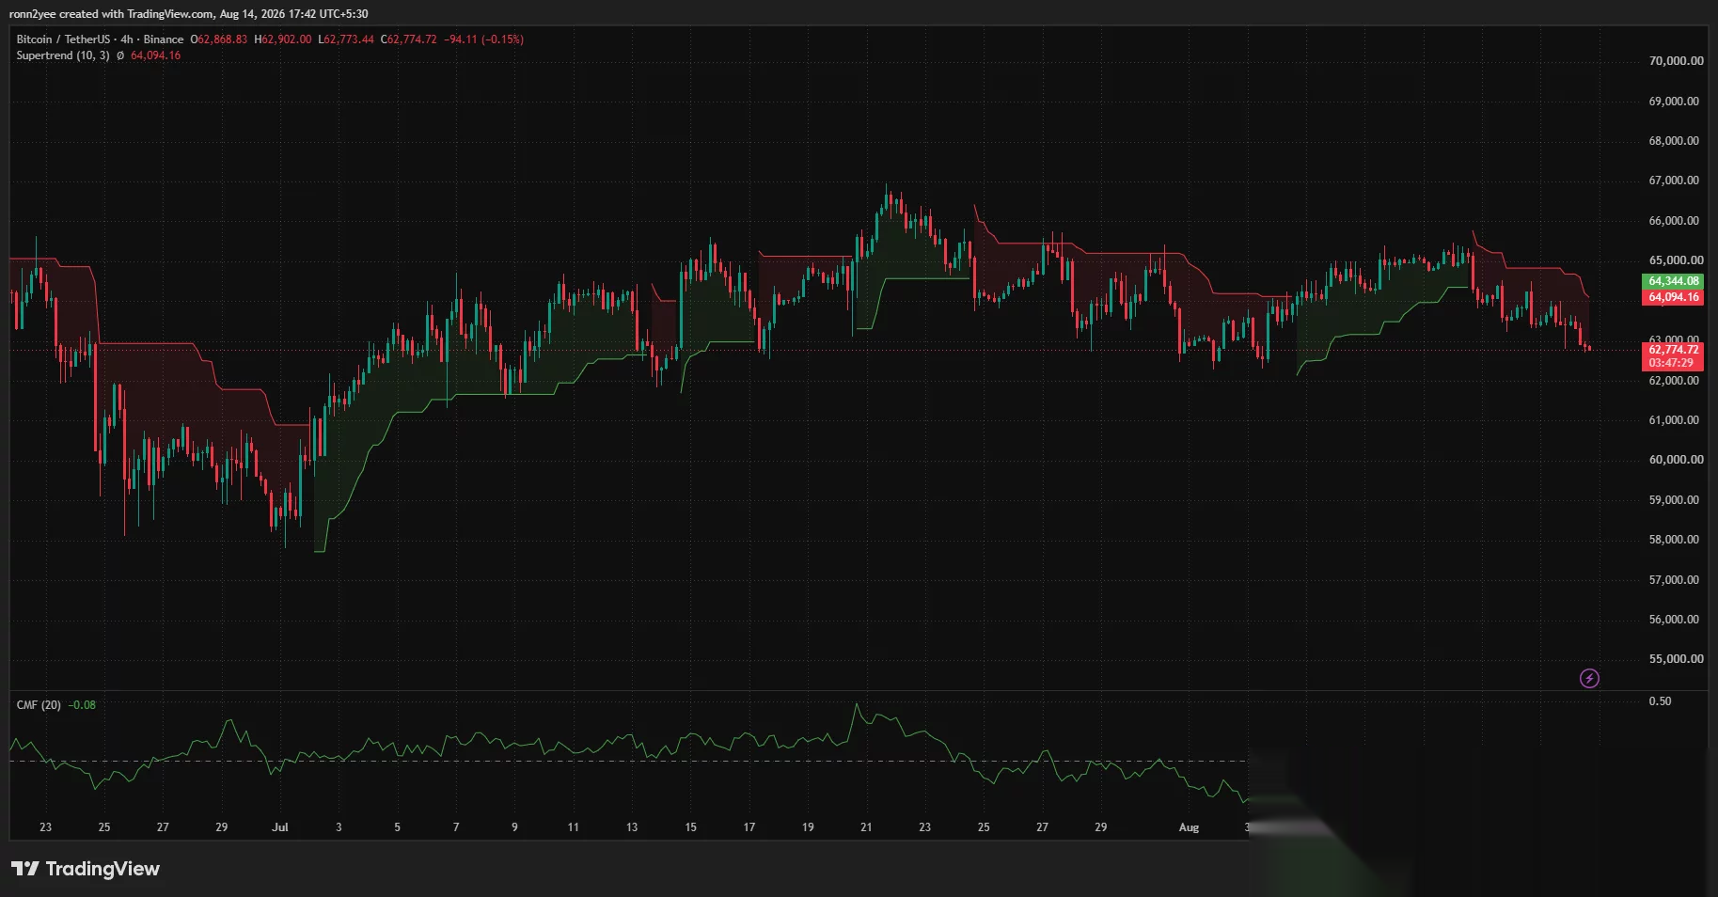Click the 58,000.00 price axis label
The height and width of the screenshot is (897, 1718).
1674,540
